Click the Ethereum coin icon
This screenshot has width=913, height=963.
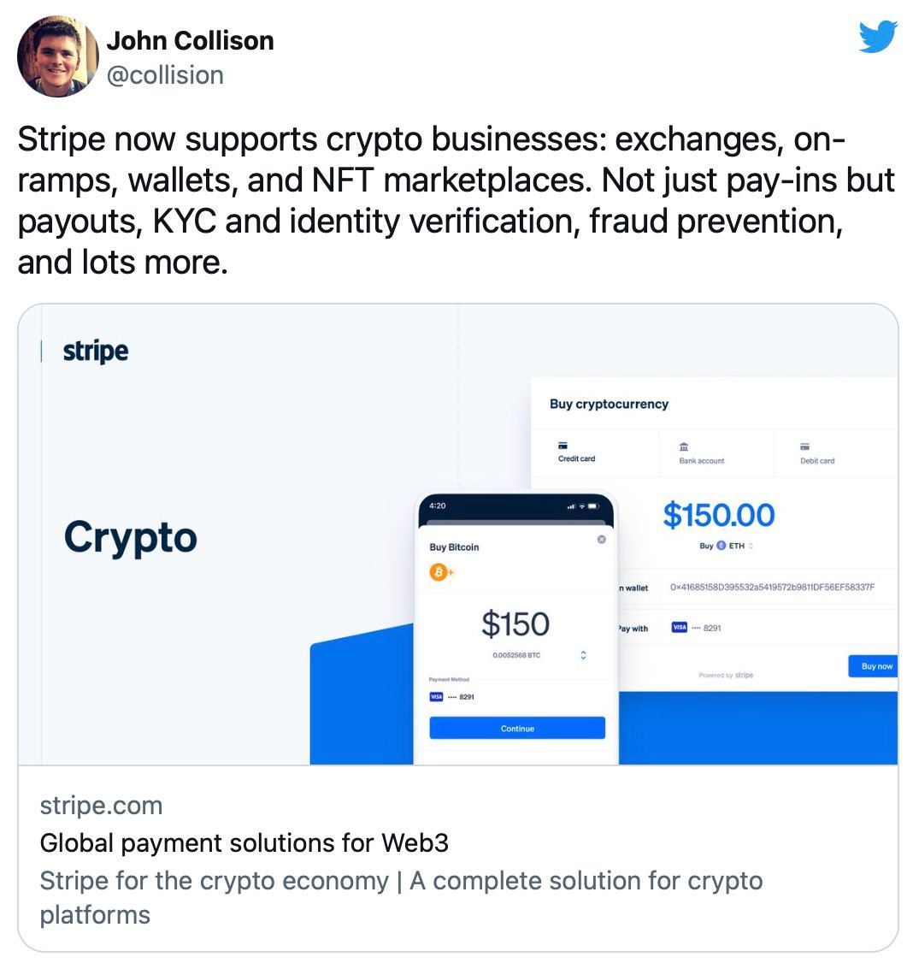pos(722,546)
